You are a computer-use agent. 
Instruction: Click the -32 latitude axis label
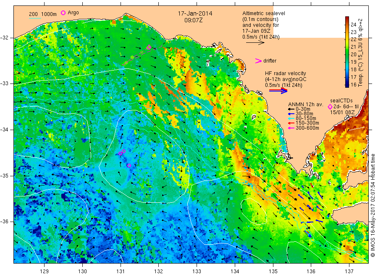(x=4, y=38)
